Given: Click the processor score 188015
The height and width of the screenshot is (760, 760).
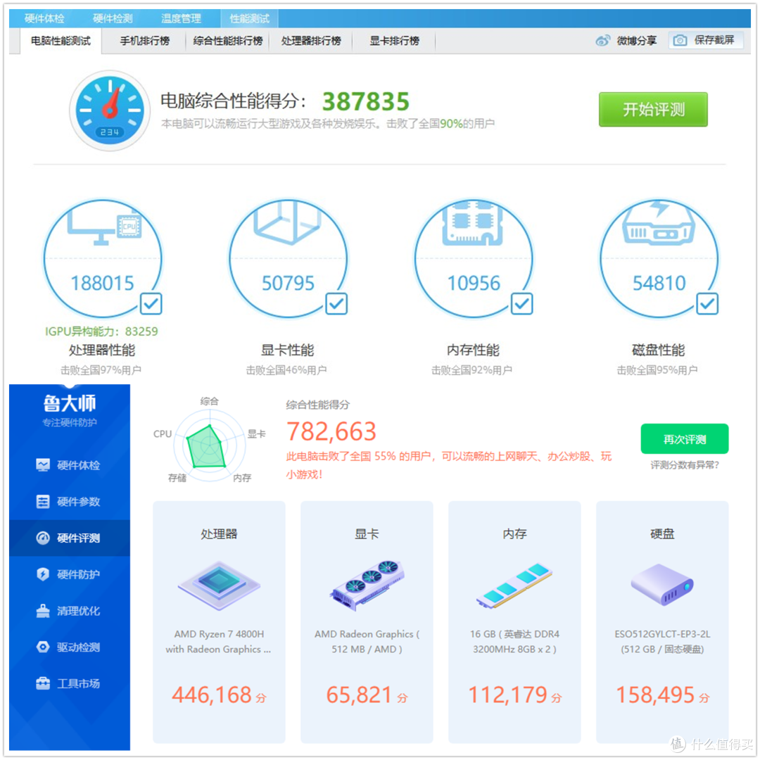Looking at the screenshot, I should pyautogui.click(x=102, y=283).
